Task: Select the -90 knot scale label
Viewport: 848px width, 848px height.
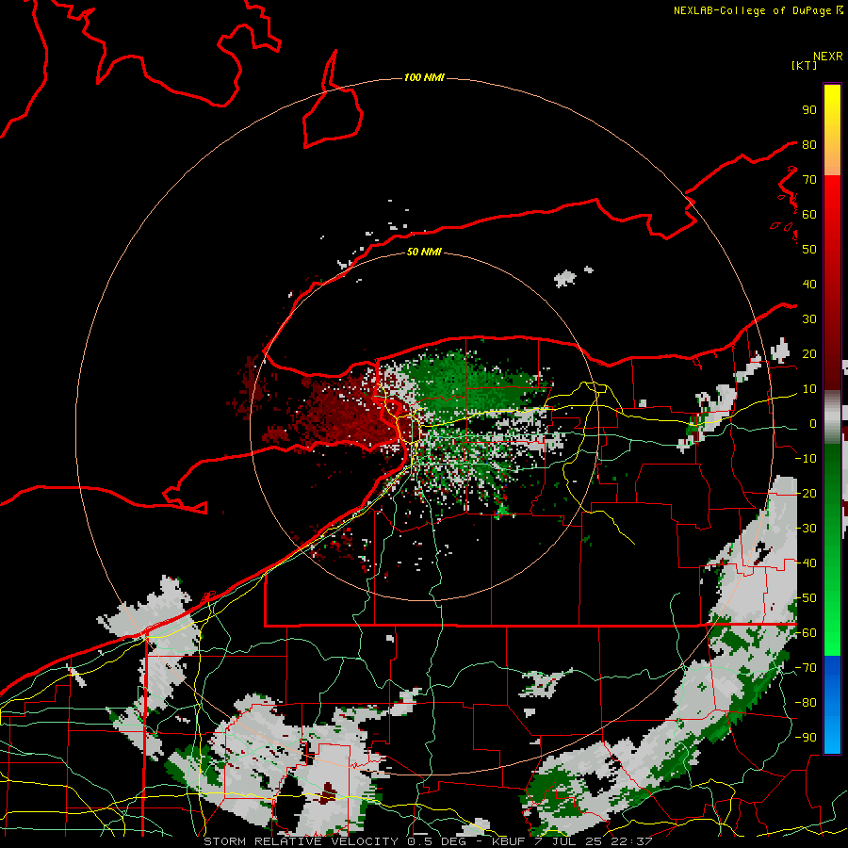Action: 806,738
